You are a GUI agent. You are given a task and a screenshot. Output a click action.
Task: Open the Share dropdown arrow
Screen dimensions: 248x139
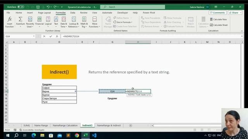coord(241,13)
